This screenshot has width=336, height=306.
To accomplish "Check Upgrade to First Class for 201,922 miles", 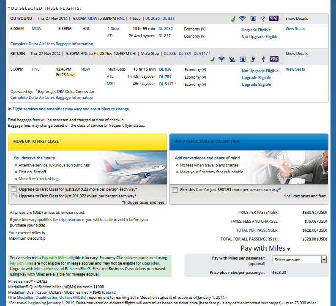I will click(14, 196).
